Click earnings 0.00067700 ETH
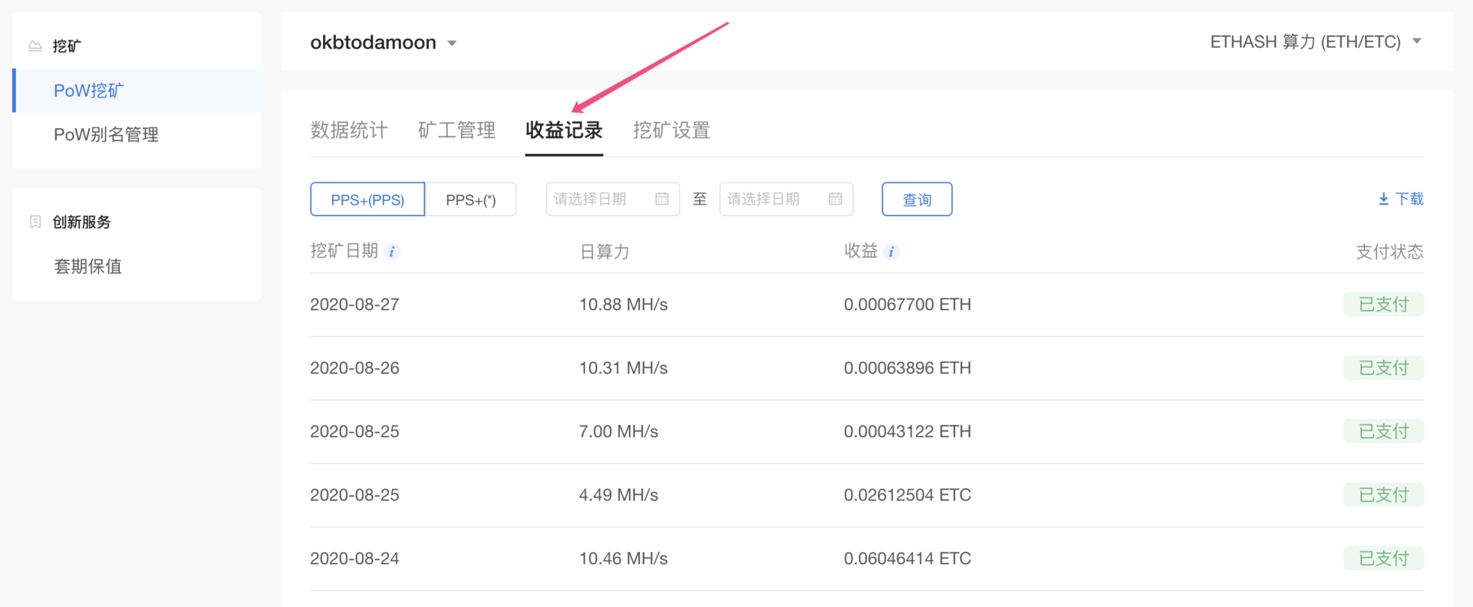1473x607 pixels. pos(908,305)
